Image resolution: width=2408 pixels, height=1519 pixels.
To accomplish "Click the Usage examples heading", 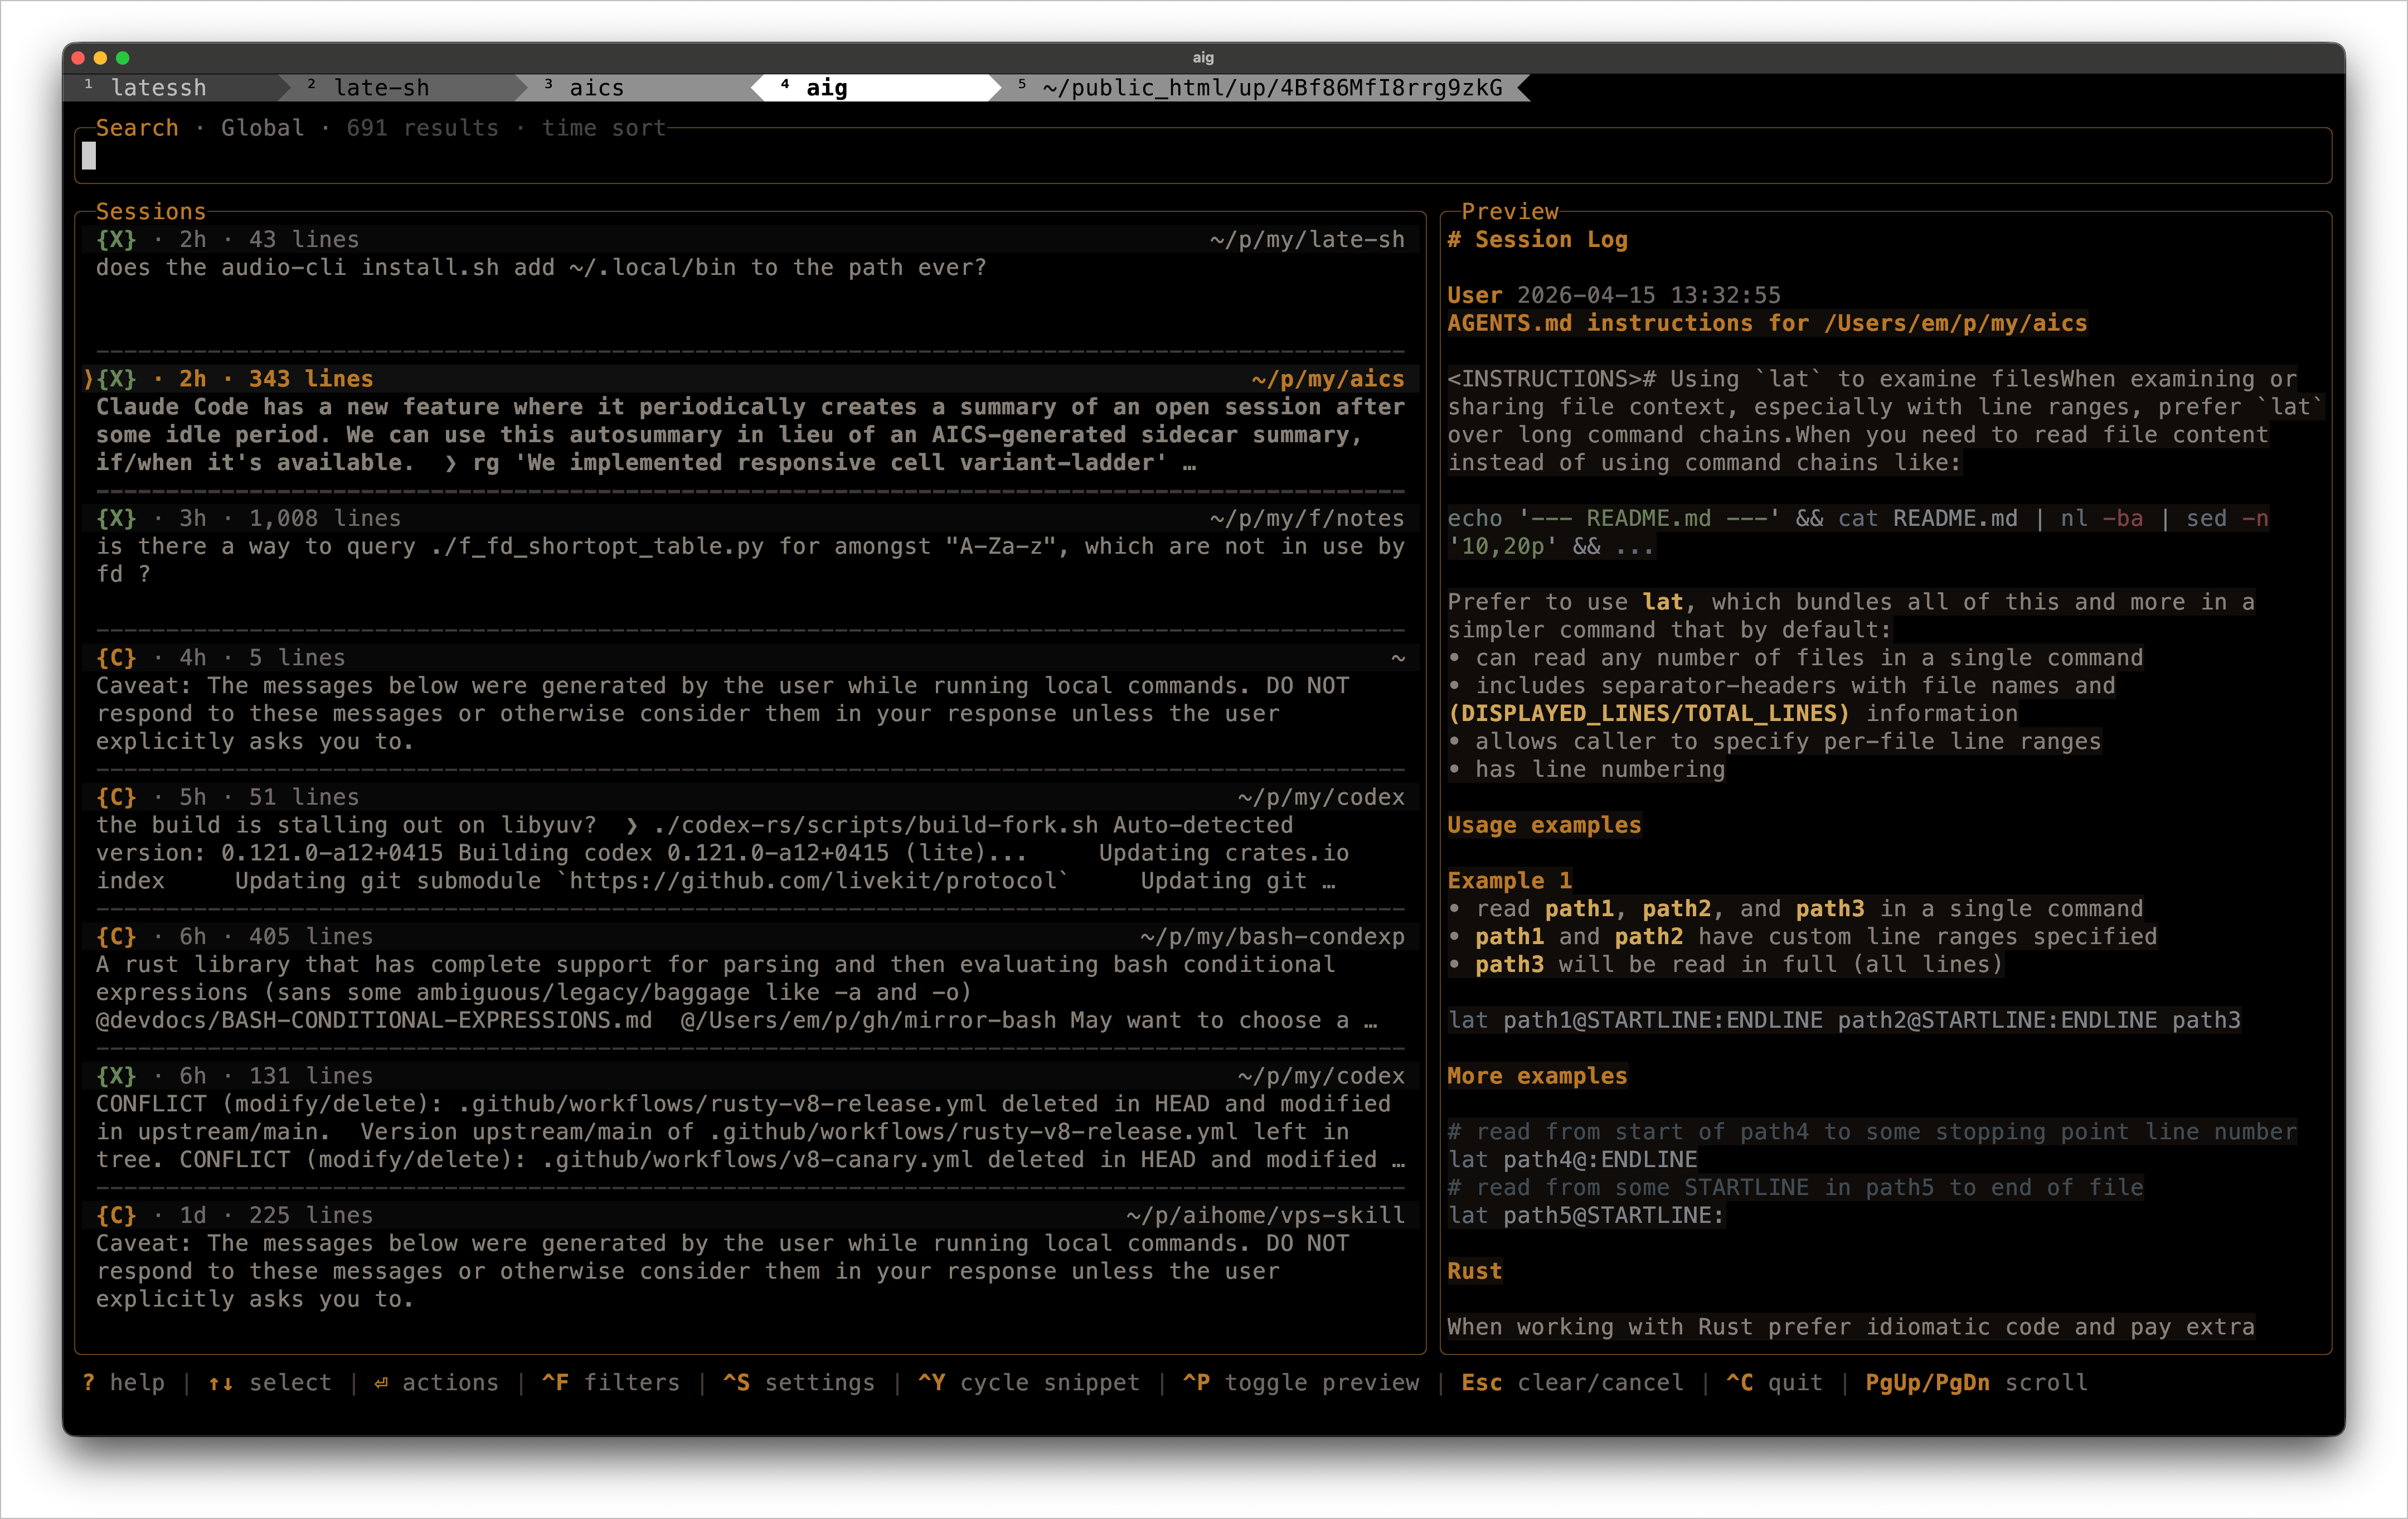I will coord(1544,825).
